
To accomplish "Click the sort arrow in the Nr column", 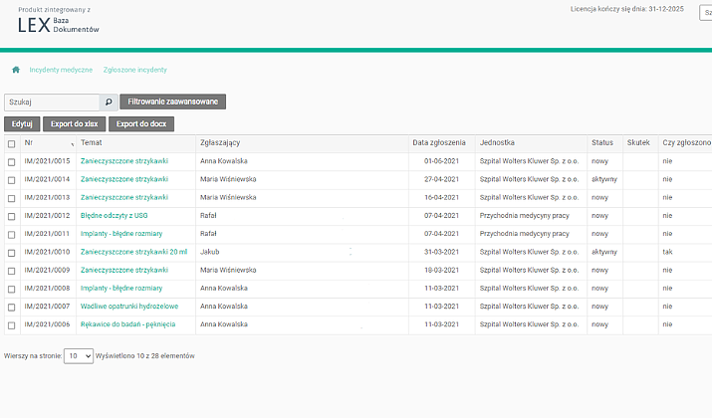I will (72, 145).
